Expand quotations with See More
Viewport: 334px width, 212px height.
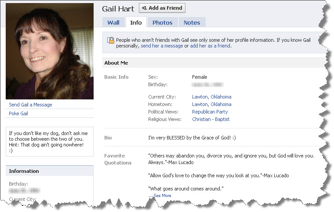click(162, 196)
